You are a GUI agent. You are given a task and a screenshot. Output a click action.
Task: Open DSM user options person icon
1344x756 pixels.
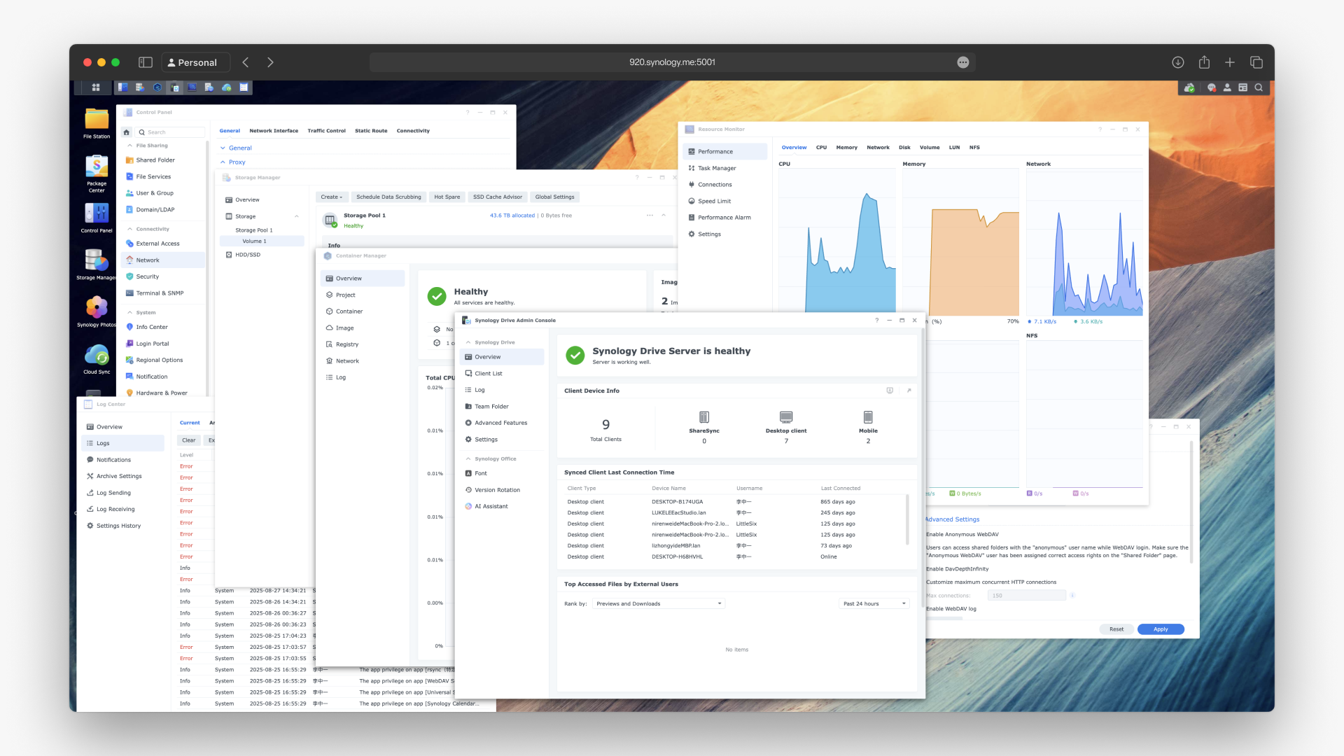click(x=1227, y=87)
